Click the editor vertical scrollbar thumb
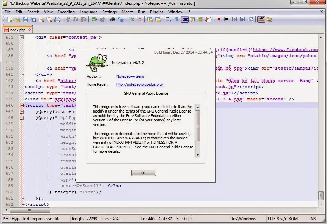This screenshot has width=327, height=224. click(x=321, y=196)
